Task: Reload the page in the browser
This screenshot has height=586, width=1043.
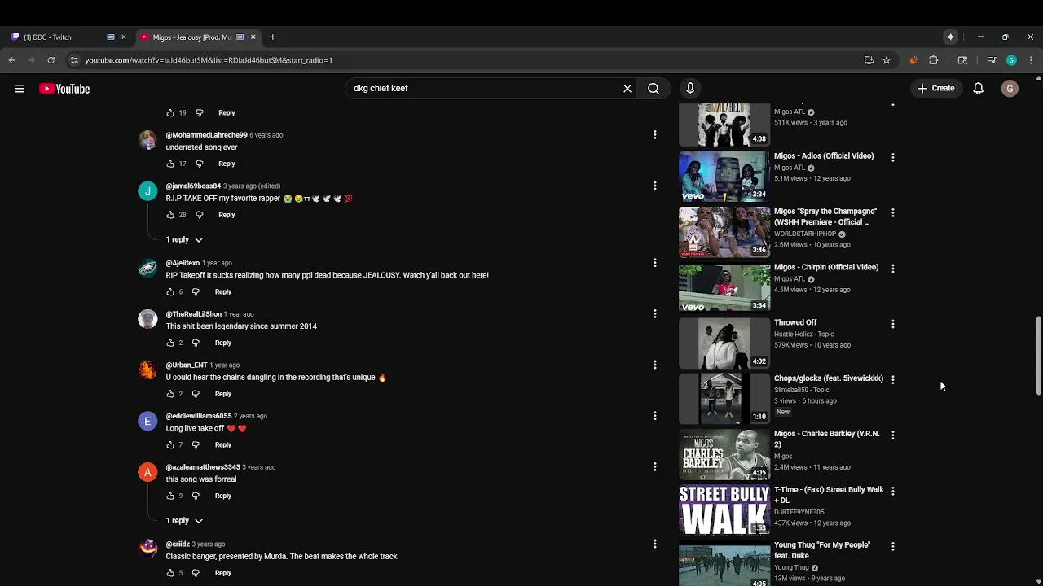Action: 51,60
